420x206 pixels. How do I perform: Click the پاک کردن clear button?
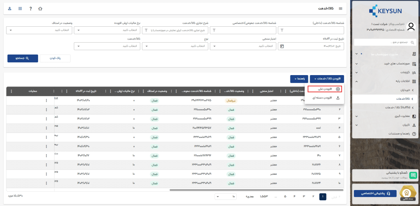[x=55, y=58]
